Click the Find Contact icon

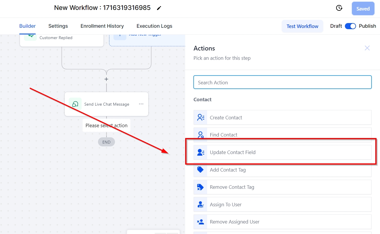click(200, 135)
